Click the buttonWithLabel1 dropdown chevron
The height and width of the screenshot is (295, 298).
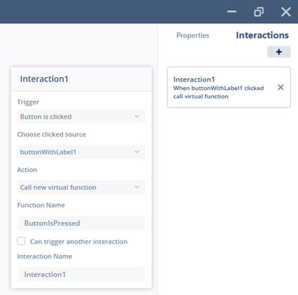[137, 152]
